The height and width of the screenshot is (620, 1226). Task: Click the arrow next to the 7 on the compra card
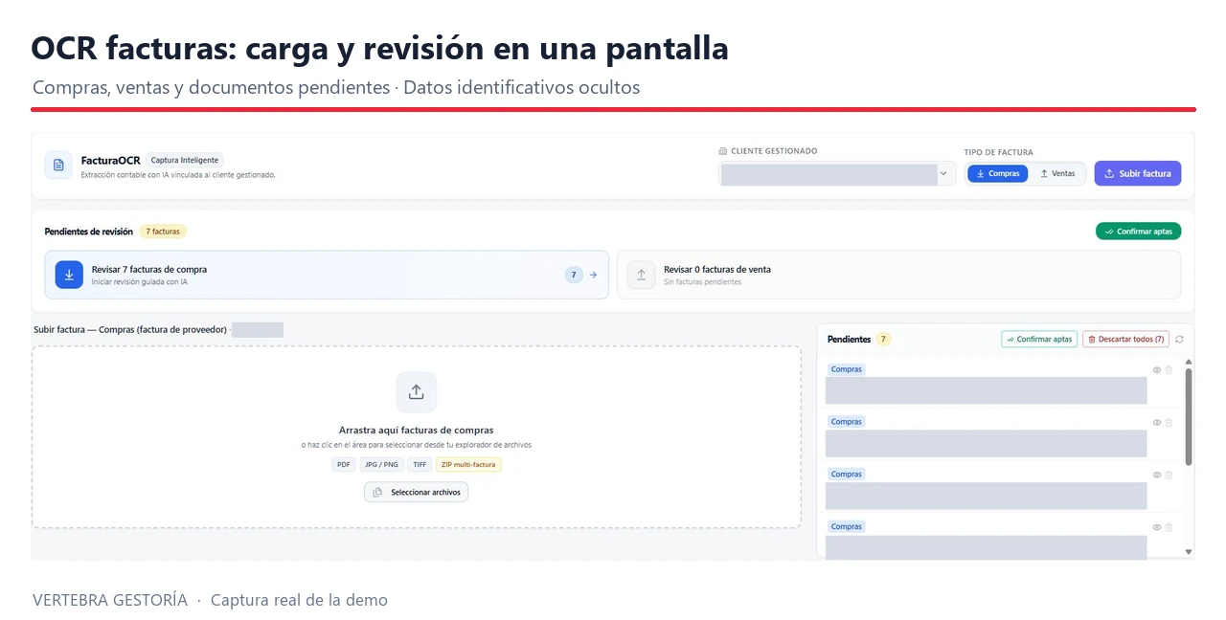click(x=593, y=275)
